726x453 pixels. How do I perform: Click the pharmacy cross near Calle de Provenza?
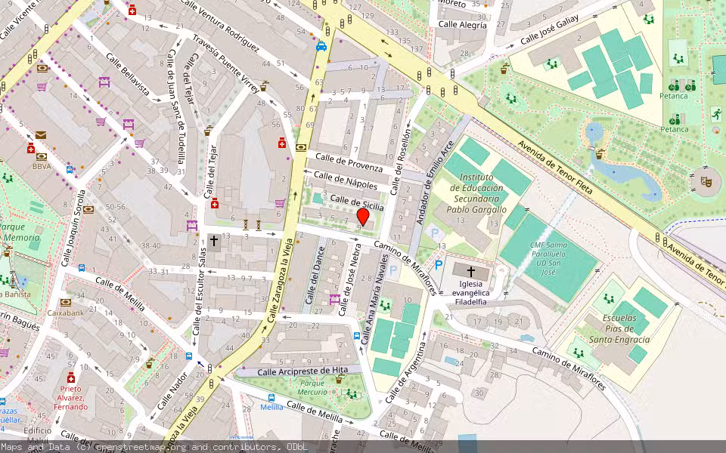click(282, 143)
